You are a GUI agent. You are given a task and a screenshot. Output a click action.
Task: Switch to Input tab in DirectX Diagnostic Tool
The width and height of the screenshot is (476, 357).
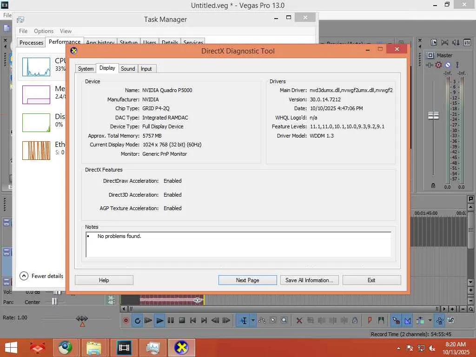coord(146,69)
